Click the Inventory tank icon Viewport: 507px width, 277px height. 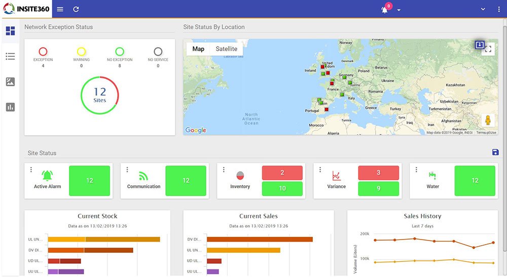240,176
